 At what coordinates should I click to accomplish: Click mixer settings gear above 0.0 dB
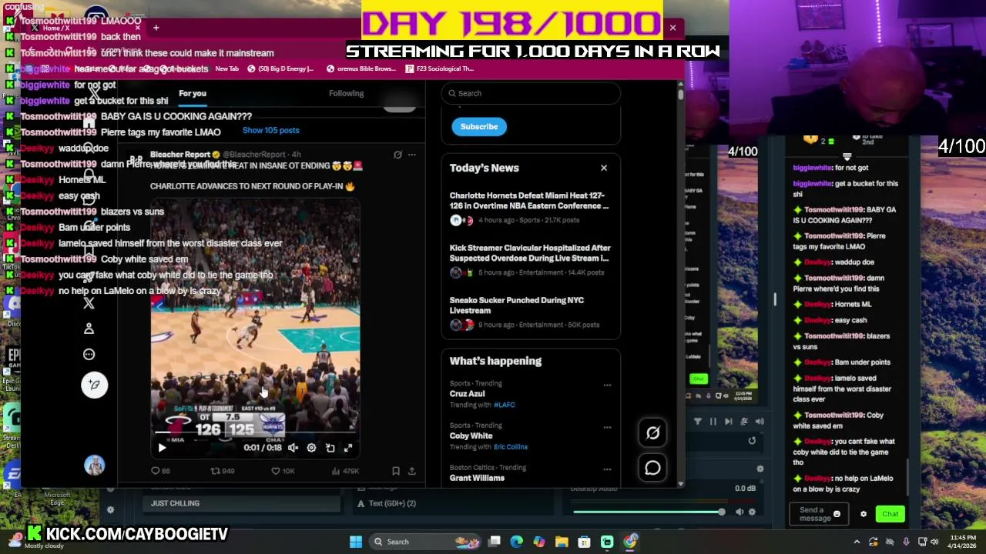pos(760,469)
